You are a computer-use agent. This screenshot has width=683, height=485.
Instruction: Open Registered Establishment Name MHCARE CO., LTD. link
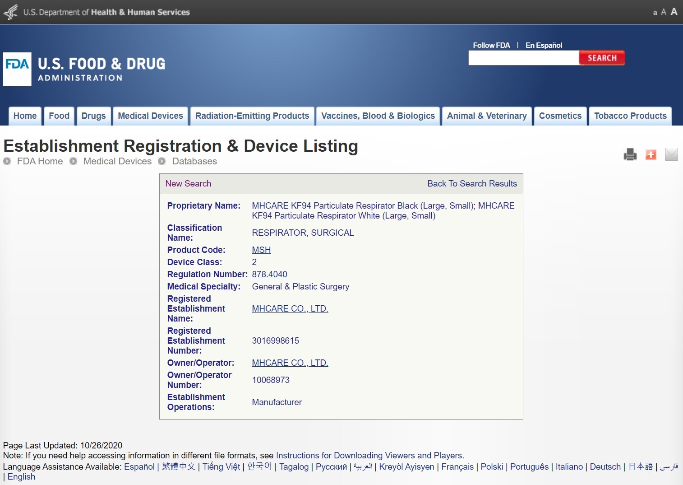click(290, 309)
